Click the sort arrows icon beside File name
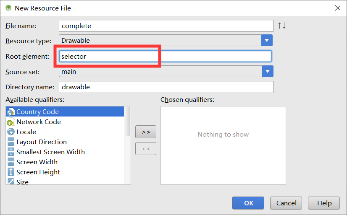Image resolution: width=347 pixels, height=215 pixels. point(281,26)
